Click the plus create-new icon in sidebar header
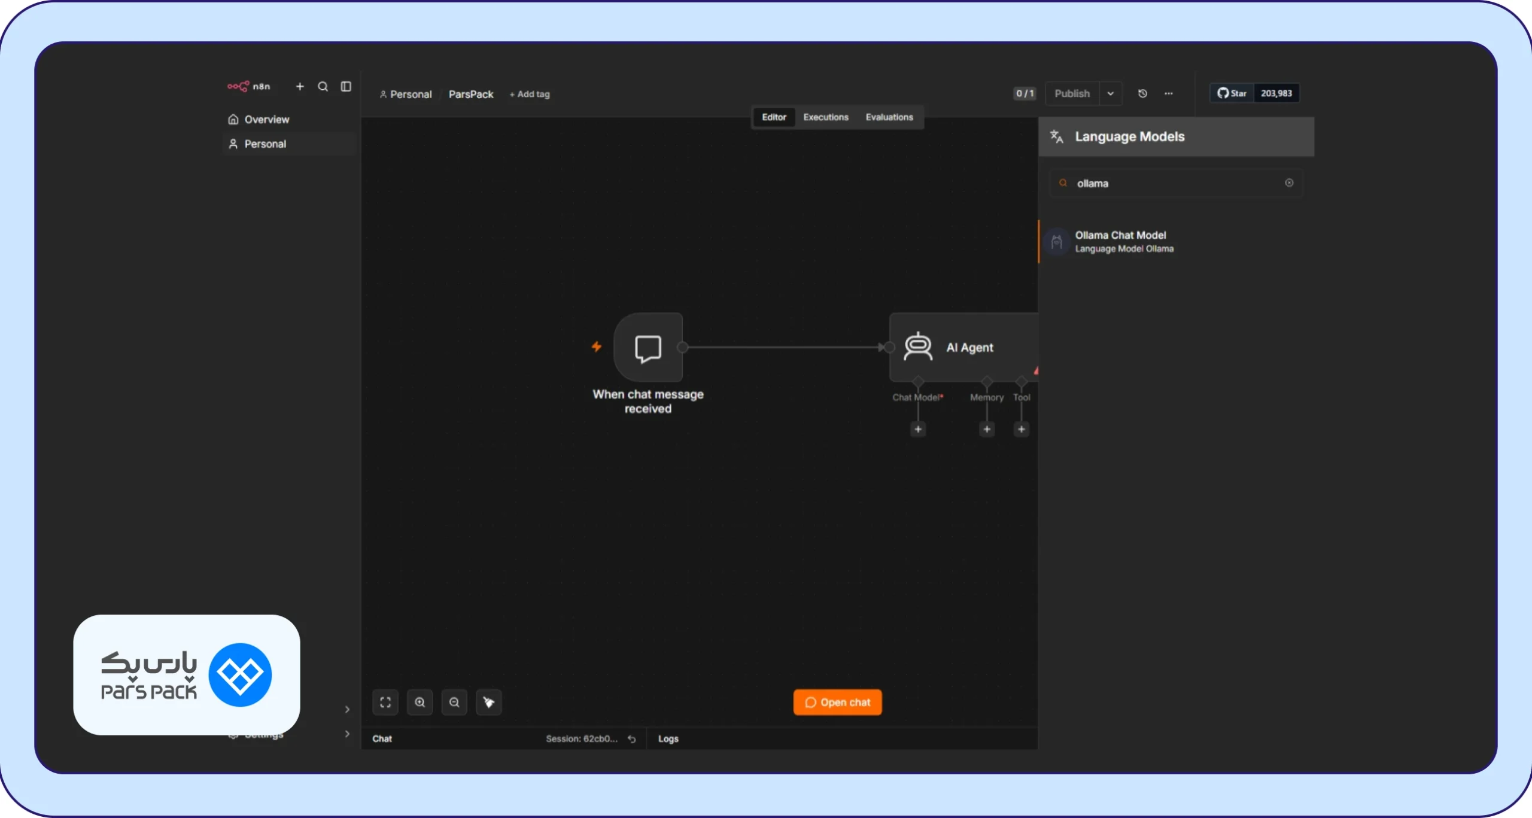 click(300, 87)
